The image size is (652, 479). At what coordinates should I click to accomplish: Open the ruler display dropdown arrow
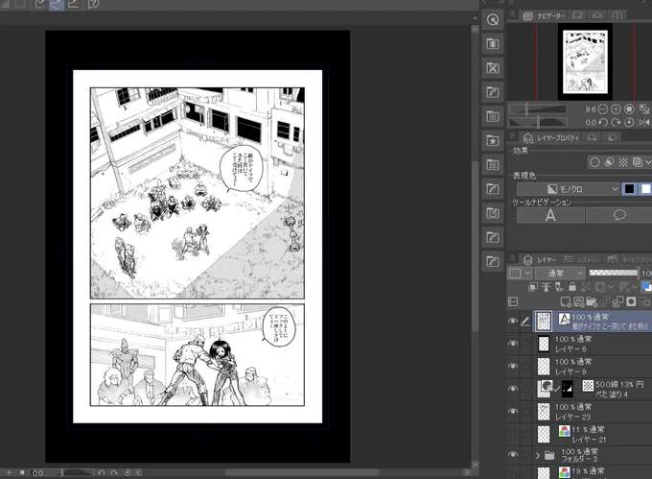click(635, 287)
